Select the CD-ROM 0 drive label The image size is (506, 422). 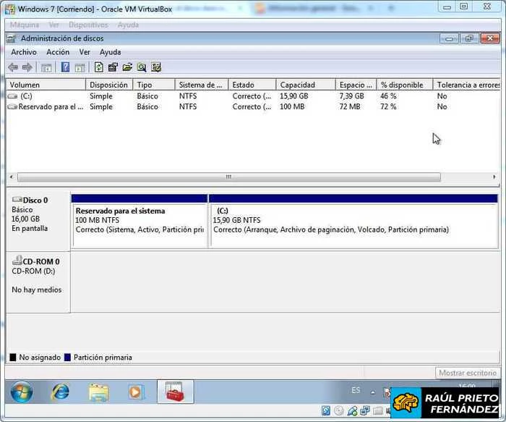tap(38, 282)
